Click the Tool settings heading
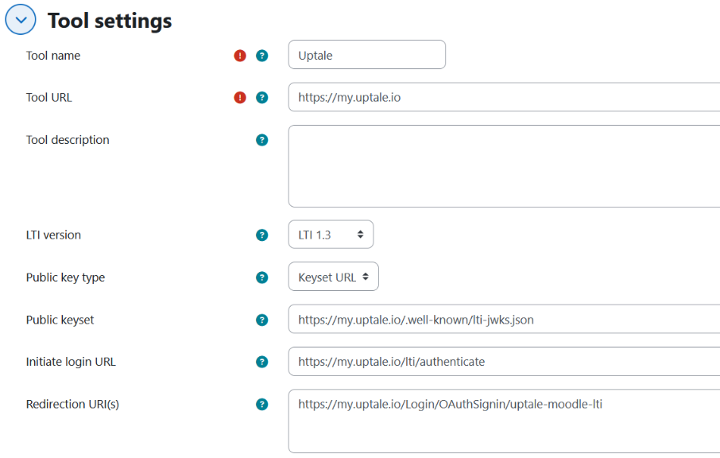 (110, 21)
